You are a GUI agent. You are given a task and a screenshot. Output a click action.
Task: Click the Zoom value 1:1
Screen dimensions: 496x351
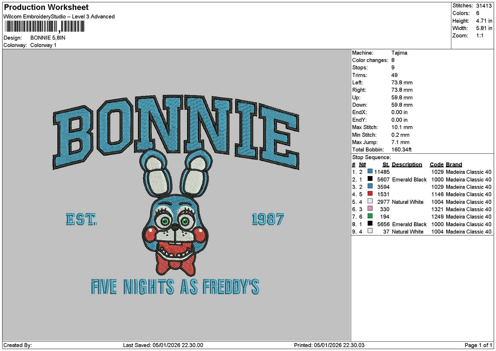coord(480,36)
